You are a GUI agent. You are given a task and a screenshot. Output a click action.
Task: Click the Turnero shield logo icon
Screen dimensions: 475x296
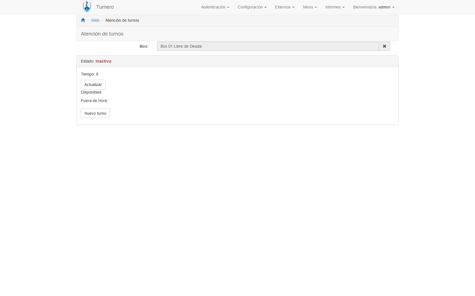87,6
